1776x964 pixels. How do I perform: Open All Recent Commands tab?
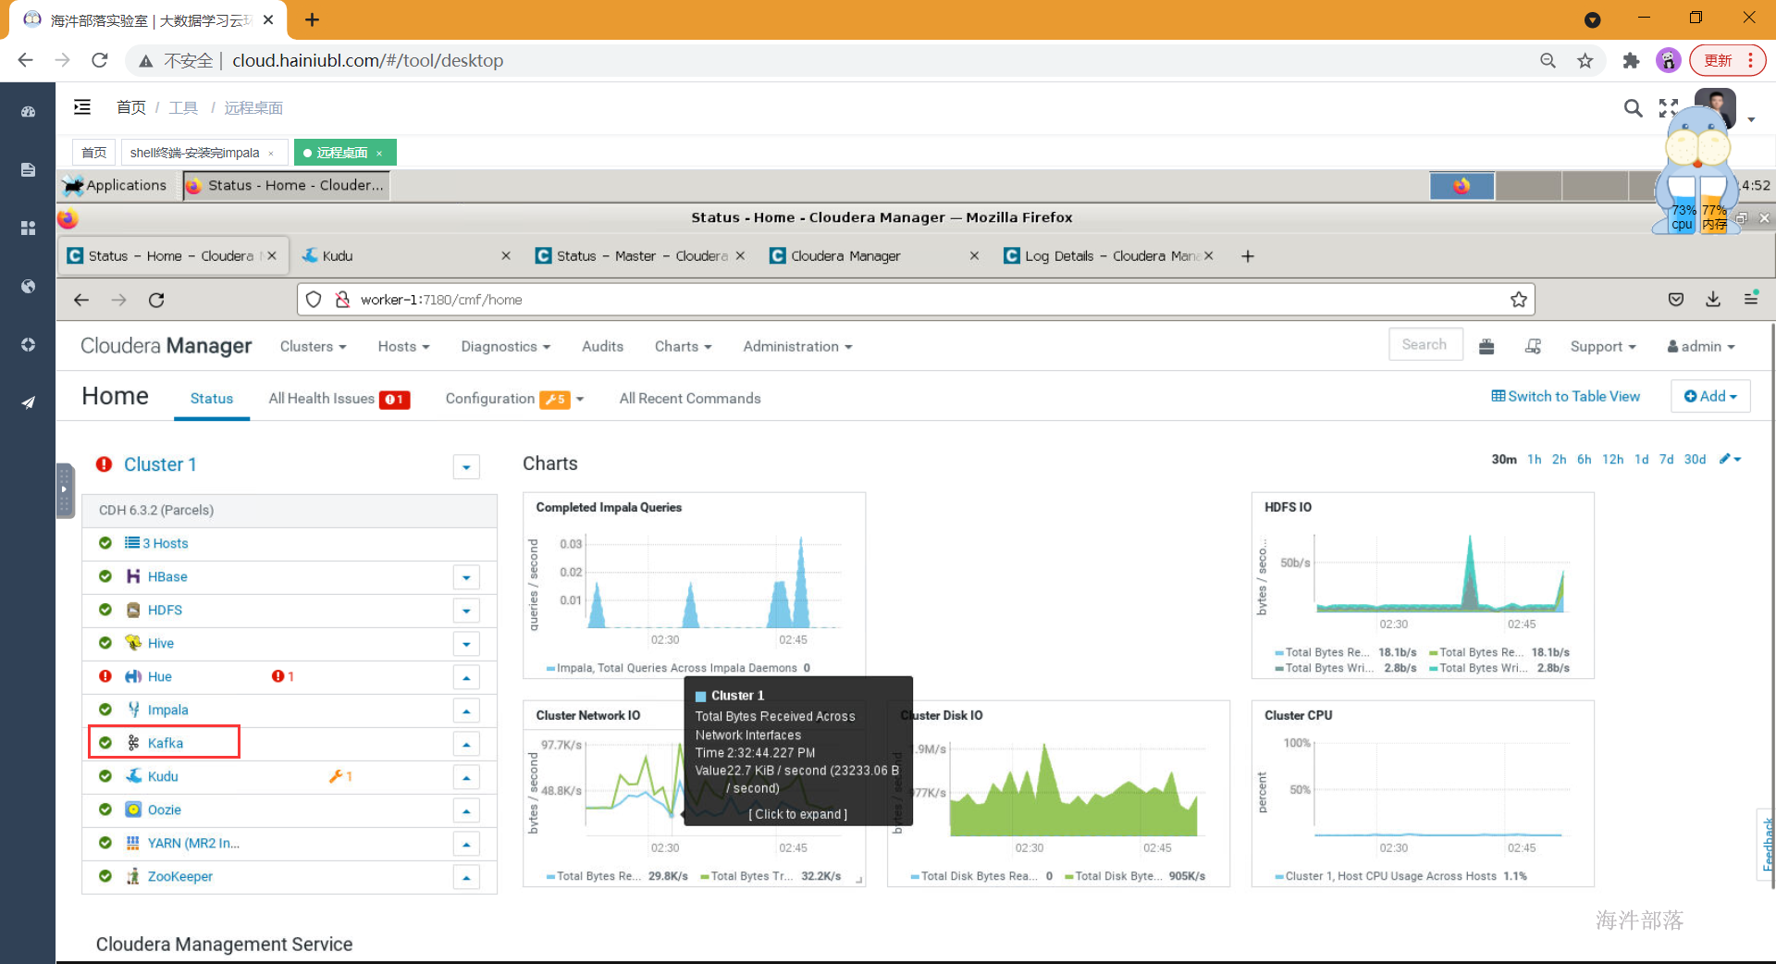(690, 399)
